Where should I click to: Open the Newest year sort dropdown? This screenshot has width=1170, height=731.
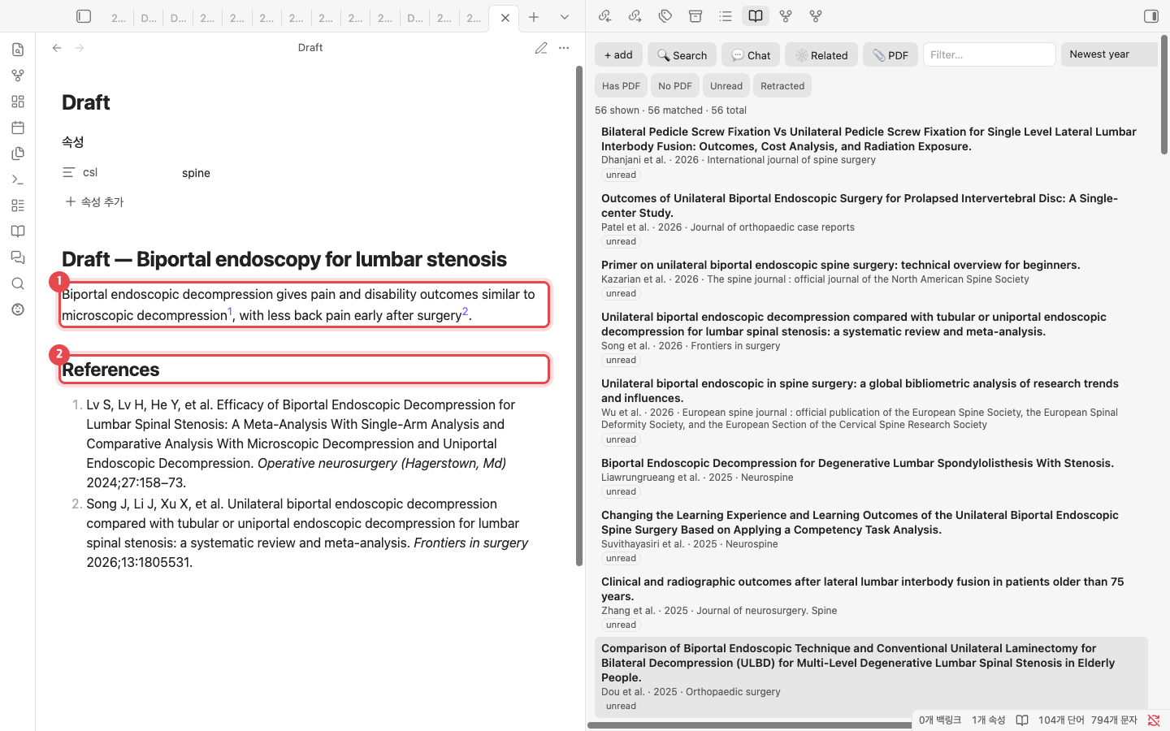coord(1109,54)
